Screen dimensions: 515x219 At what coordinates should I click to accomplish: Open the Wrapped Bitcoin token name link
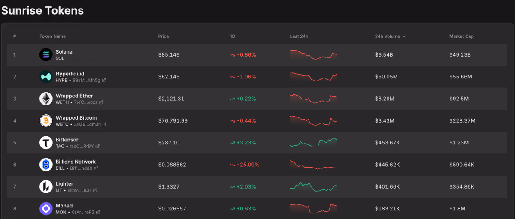(x=76, y=118)
